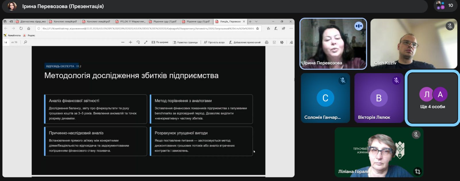
Task: Click the share icon in browser toolbar
Action: tap(283, 28)
